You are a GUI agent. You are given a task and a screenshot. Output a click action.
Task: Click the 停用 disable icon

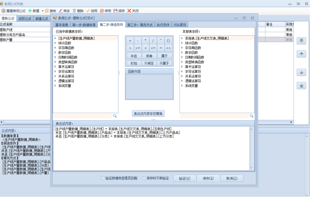tap(102, 11)
